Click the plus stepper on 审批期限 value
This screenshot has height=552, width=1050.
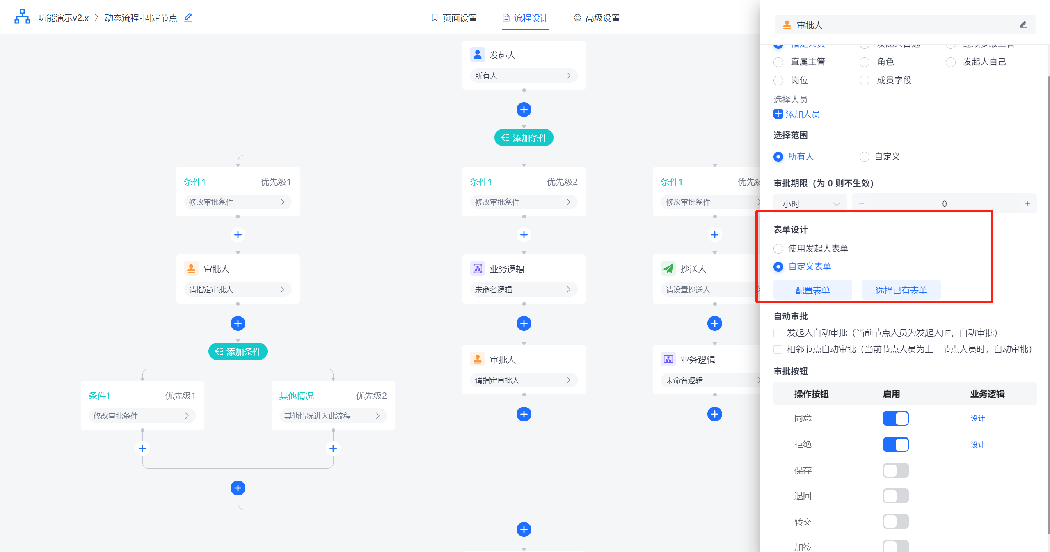point(1027,204)
